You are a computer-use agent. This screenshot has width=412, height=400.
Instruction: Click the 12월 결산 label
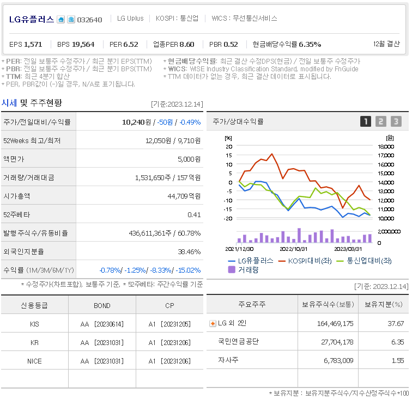click(386, 44)
